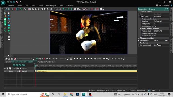Screen dimensions: 173x97
Task: Click the playhead marker on timeline ruler
Action: coord(35,66)
